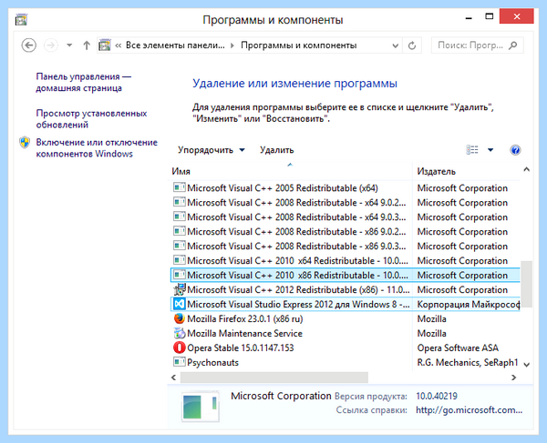The image size is (547, 443).
Task: Open 'Панель управления — домашняя страница' link
Action: 84,82
